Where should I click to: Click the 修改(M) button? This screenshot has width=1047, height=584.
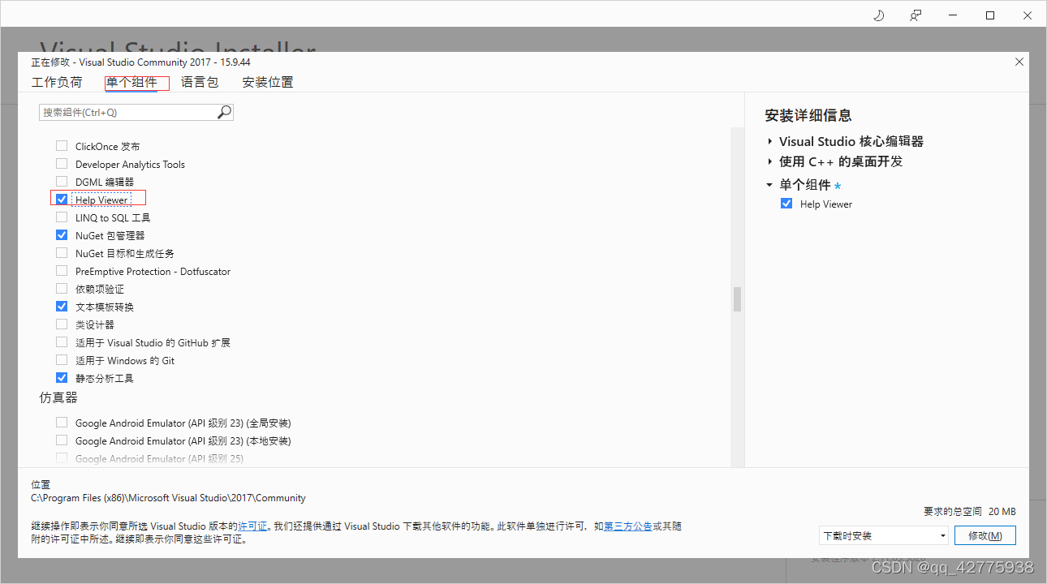click(985, 535)
